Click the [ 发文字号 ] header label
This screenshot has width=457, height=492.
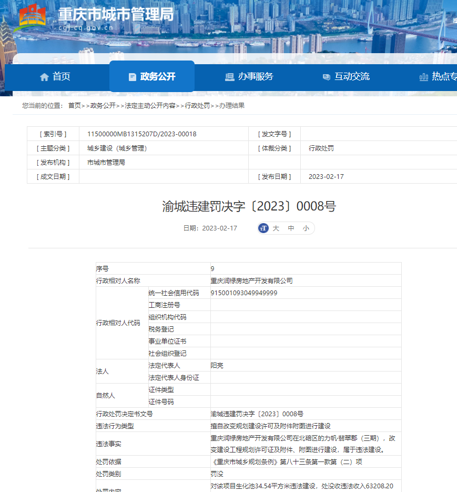[x=275, y=134]
